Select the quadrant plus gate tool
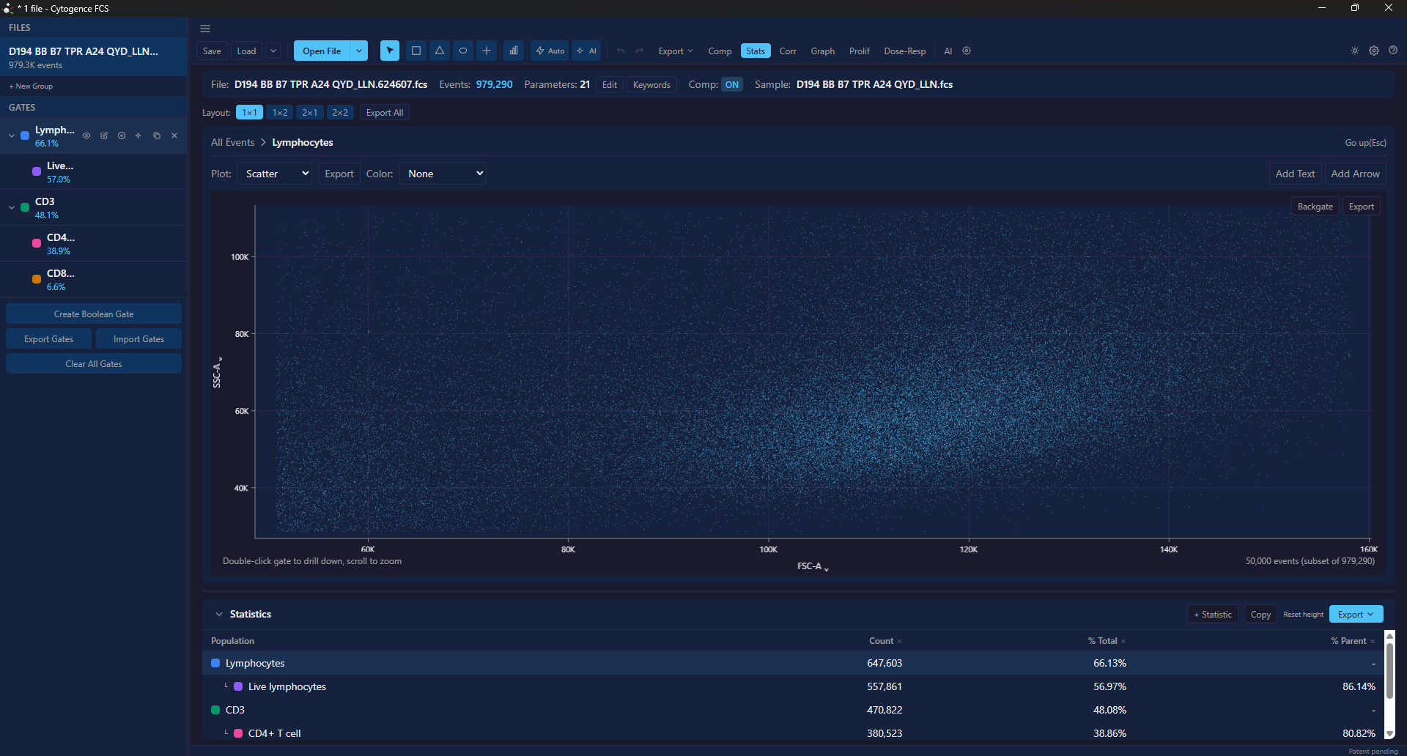 coord(487,51)
